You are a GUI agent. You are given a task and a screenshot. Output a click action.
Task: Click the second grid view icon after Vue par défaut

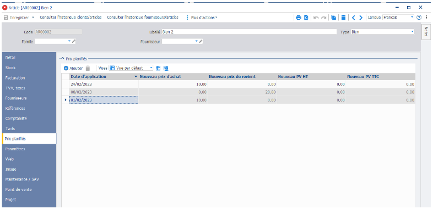(x=166, y=68)
